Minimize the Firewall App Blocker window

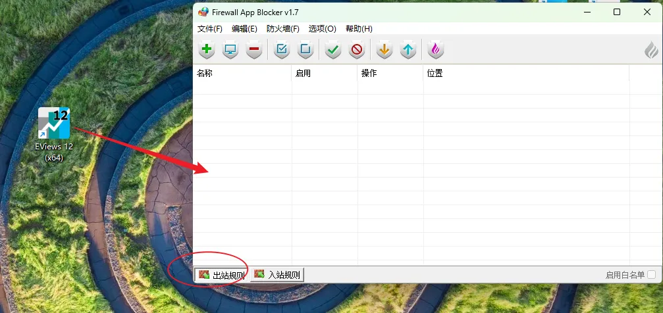(x=587, y=12)
